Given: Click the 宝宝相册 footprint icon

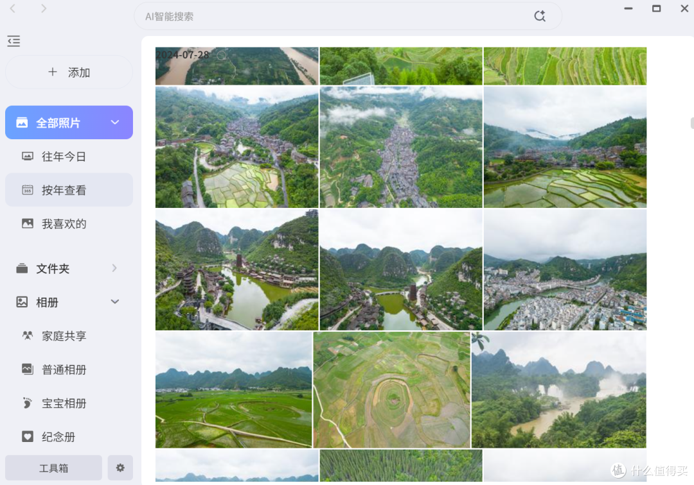Looking at the screenshot, I should 28,403.
